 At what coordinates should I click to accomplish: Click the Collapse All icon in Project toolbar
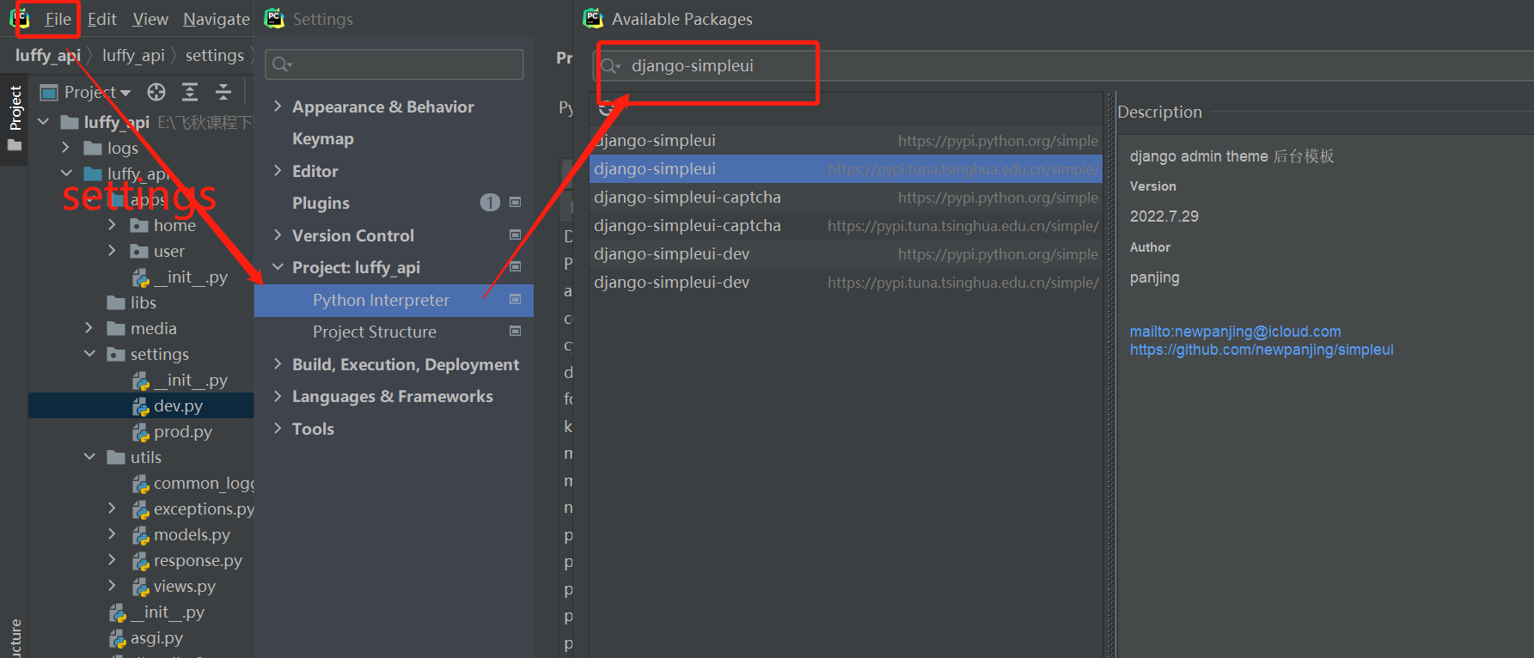(223, 92)
